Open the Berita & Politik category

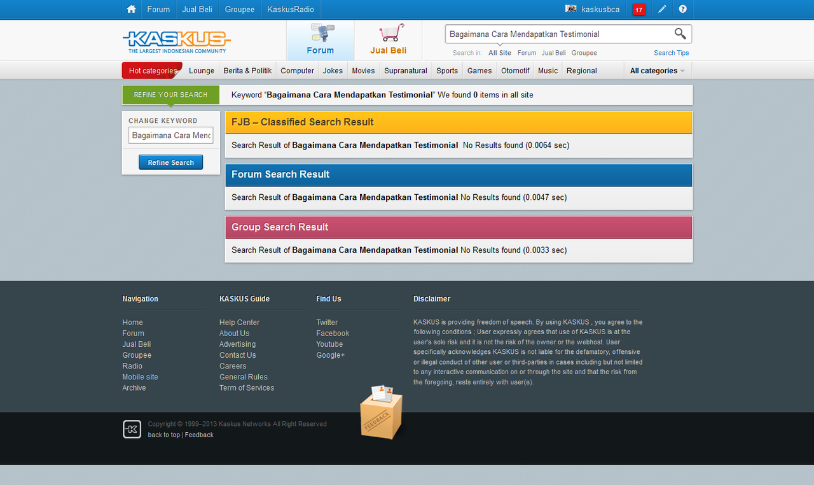[x=247, y=71]
